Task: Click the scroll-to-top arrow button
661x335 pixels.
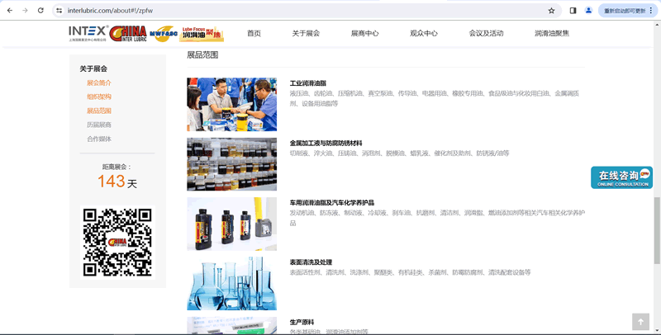Action: (x=640, y=322)
